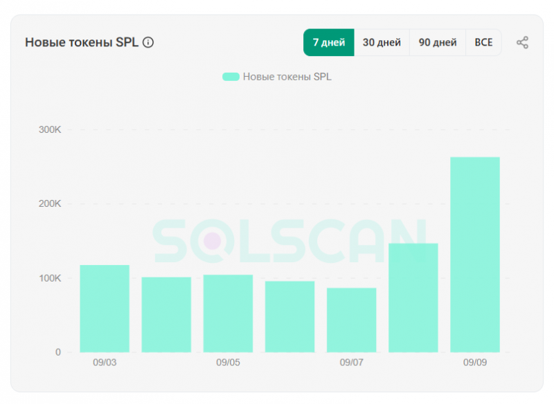Toggle the Новые токены SPL legend swatch
The width and height of the screenshot is (554, 404).
tap(231, 77)
